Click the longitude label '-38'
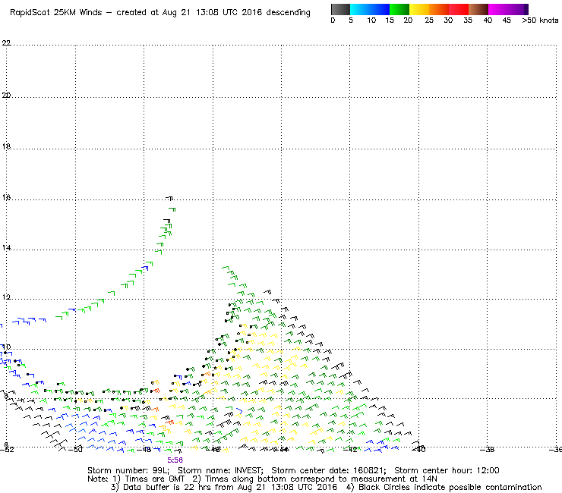 click(x=487, y=450)
